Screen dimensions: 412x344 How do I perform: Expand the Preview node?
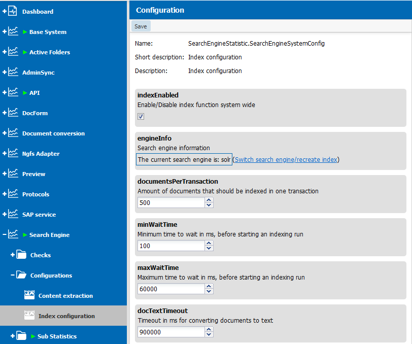5,174
